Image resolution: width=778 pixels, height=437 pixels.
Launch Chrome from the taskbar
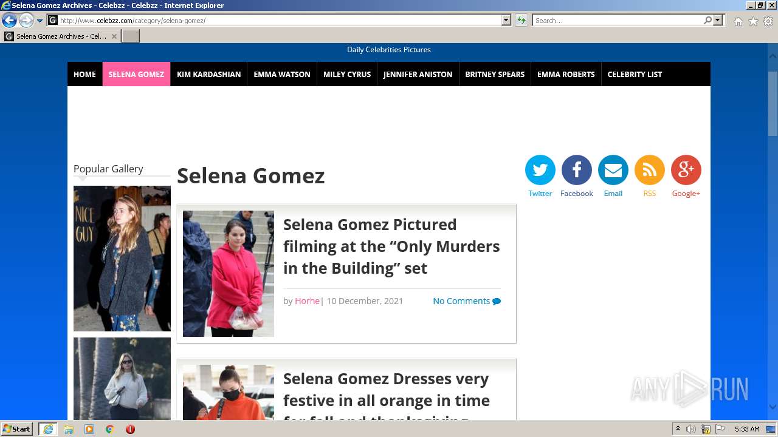point(110,429)
